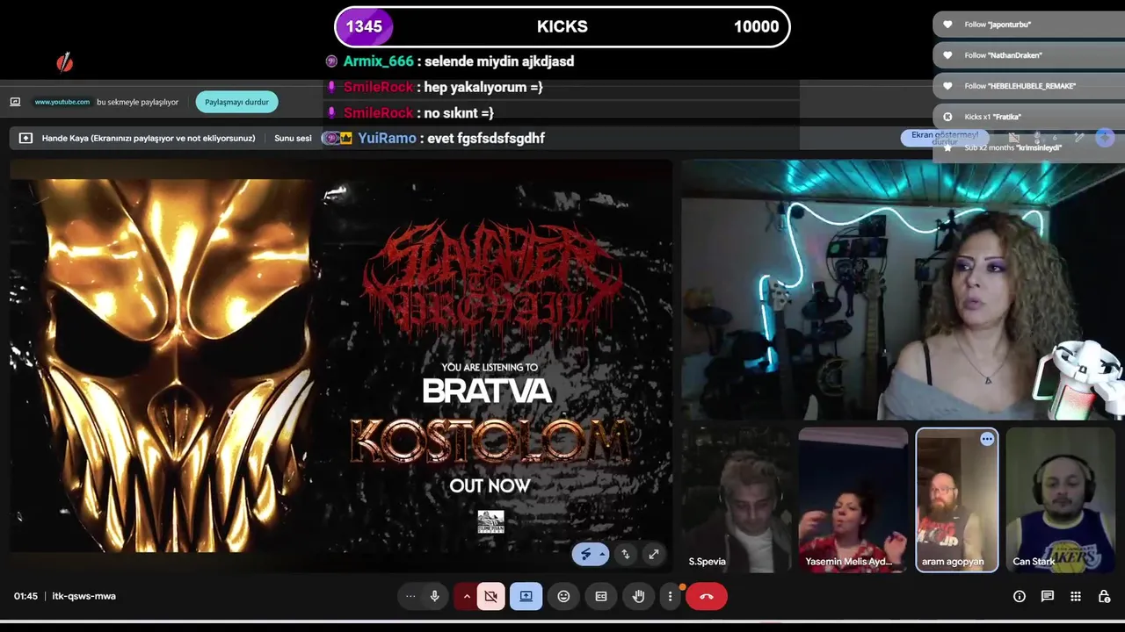1125x632 pixels.
Task: Open the in-call chat panel
Action: [1048, 596]
